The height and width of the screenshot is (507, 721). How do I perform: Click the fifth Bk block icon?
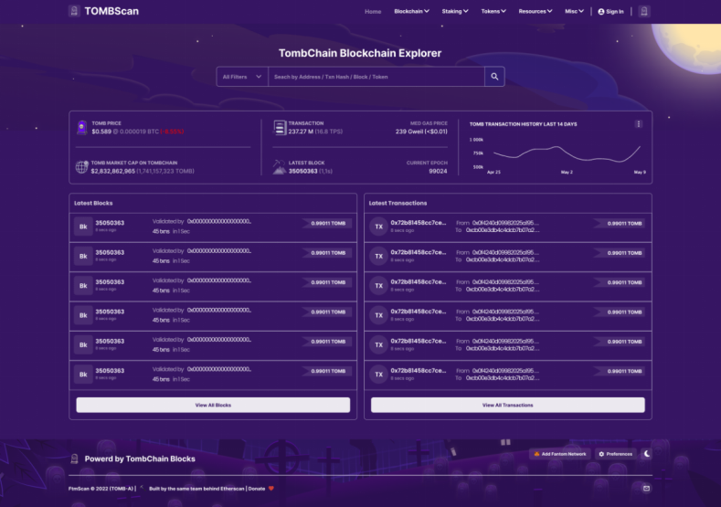click(x=83, y=344)
